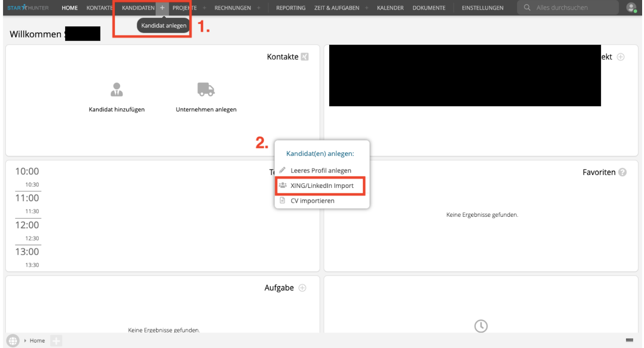Open the DOKUMENTE section
The width and height of the screenshot is (644, 348).
429,8
